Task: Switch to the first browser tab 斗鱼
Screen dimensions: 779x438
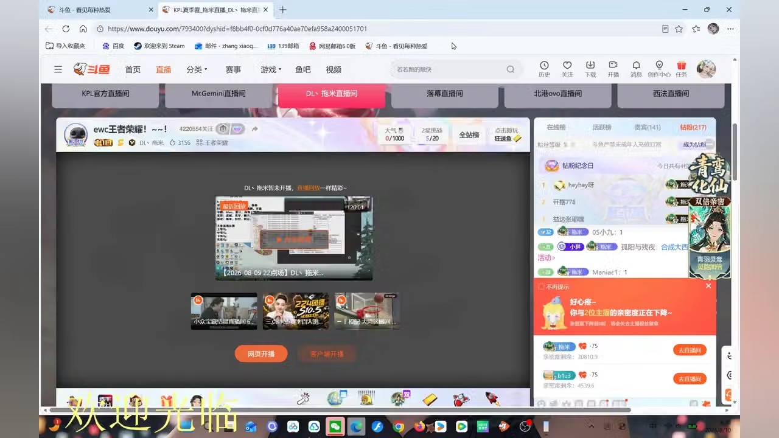Action: [x=100, y=10]
